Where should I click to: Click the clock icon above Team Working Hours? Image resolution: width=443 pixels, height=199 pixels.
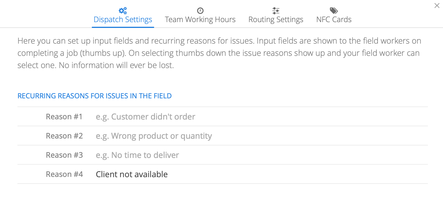pyautogui.click(x=200, y=11)
